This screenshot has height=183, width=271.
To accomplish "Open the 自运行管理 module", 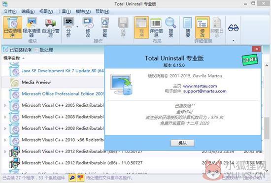I will [50, 27].
